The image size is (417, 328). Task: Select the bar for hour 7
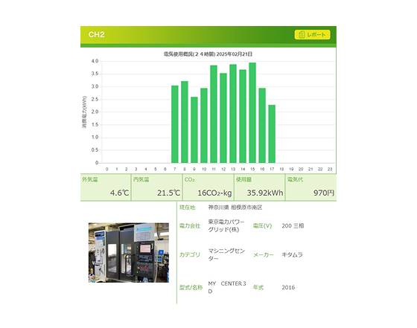(x=175, y=124)
